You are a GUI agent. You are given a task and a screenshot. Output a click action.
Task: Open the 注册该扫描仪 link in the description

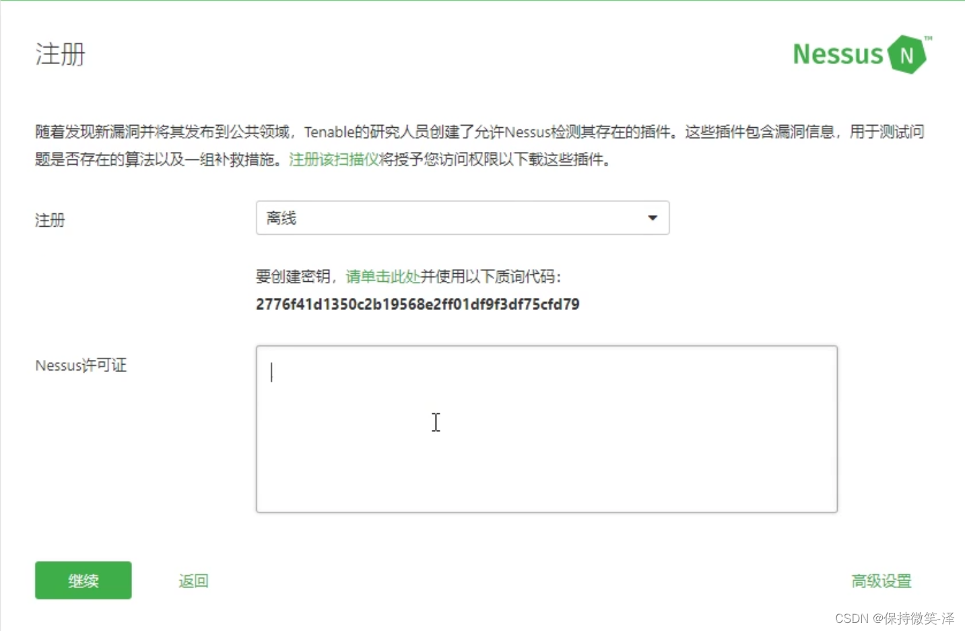point(334,159)
